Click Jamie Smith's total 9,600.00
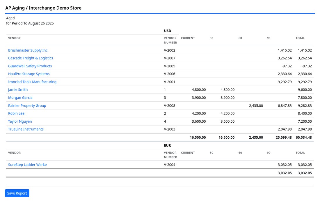Image resolution: width=320 pixels, height=201 pixels. (305, 89)
